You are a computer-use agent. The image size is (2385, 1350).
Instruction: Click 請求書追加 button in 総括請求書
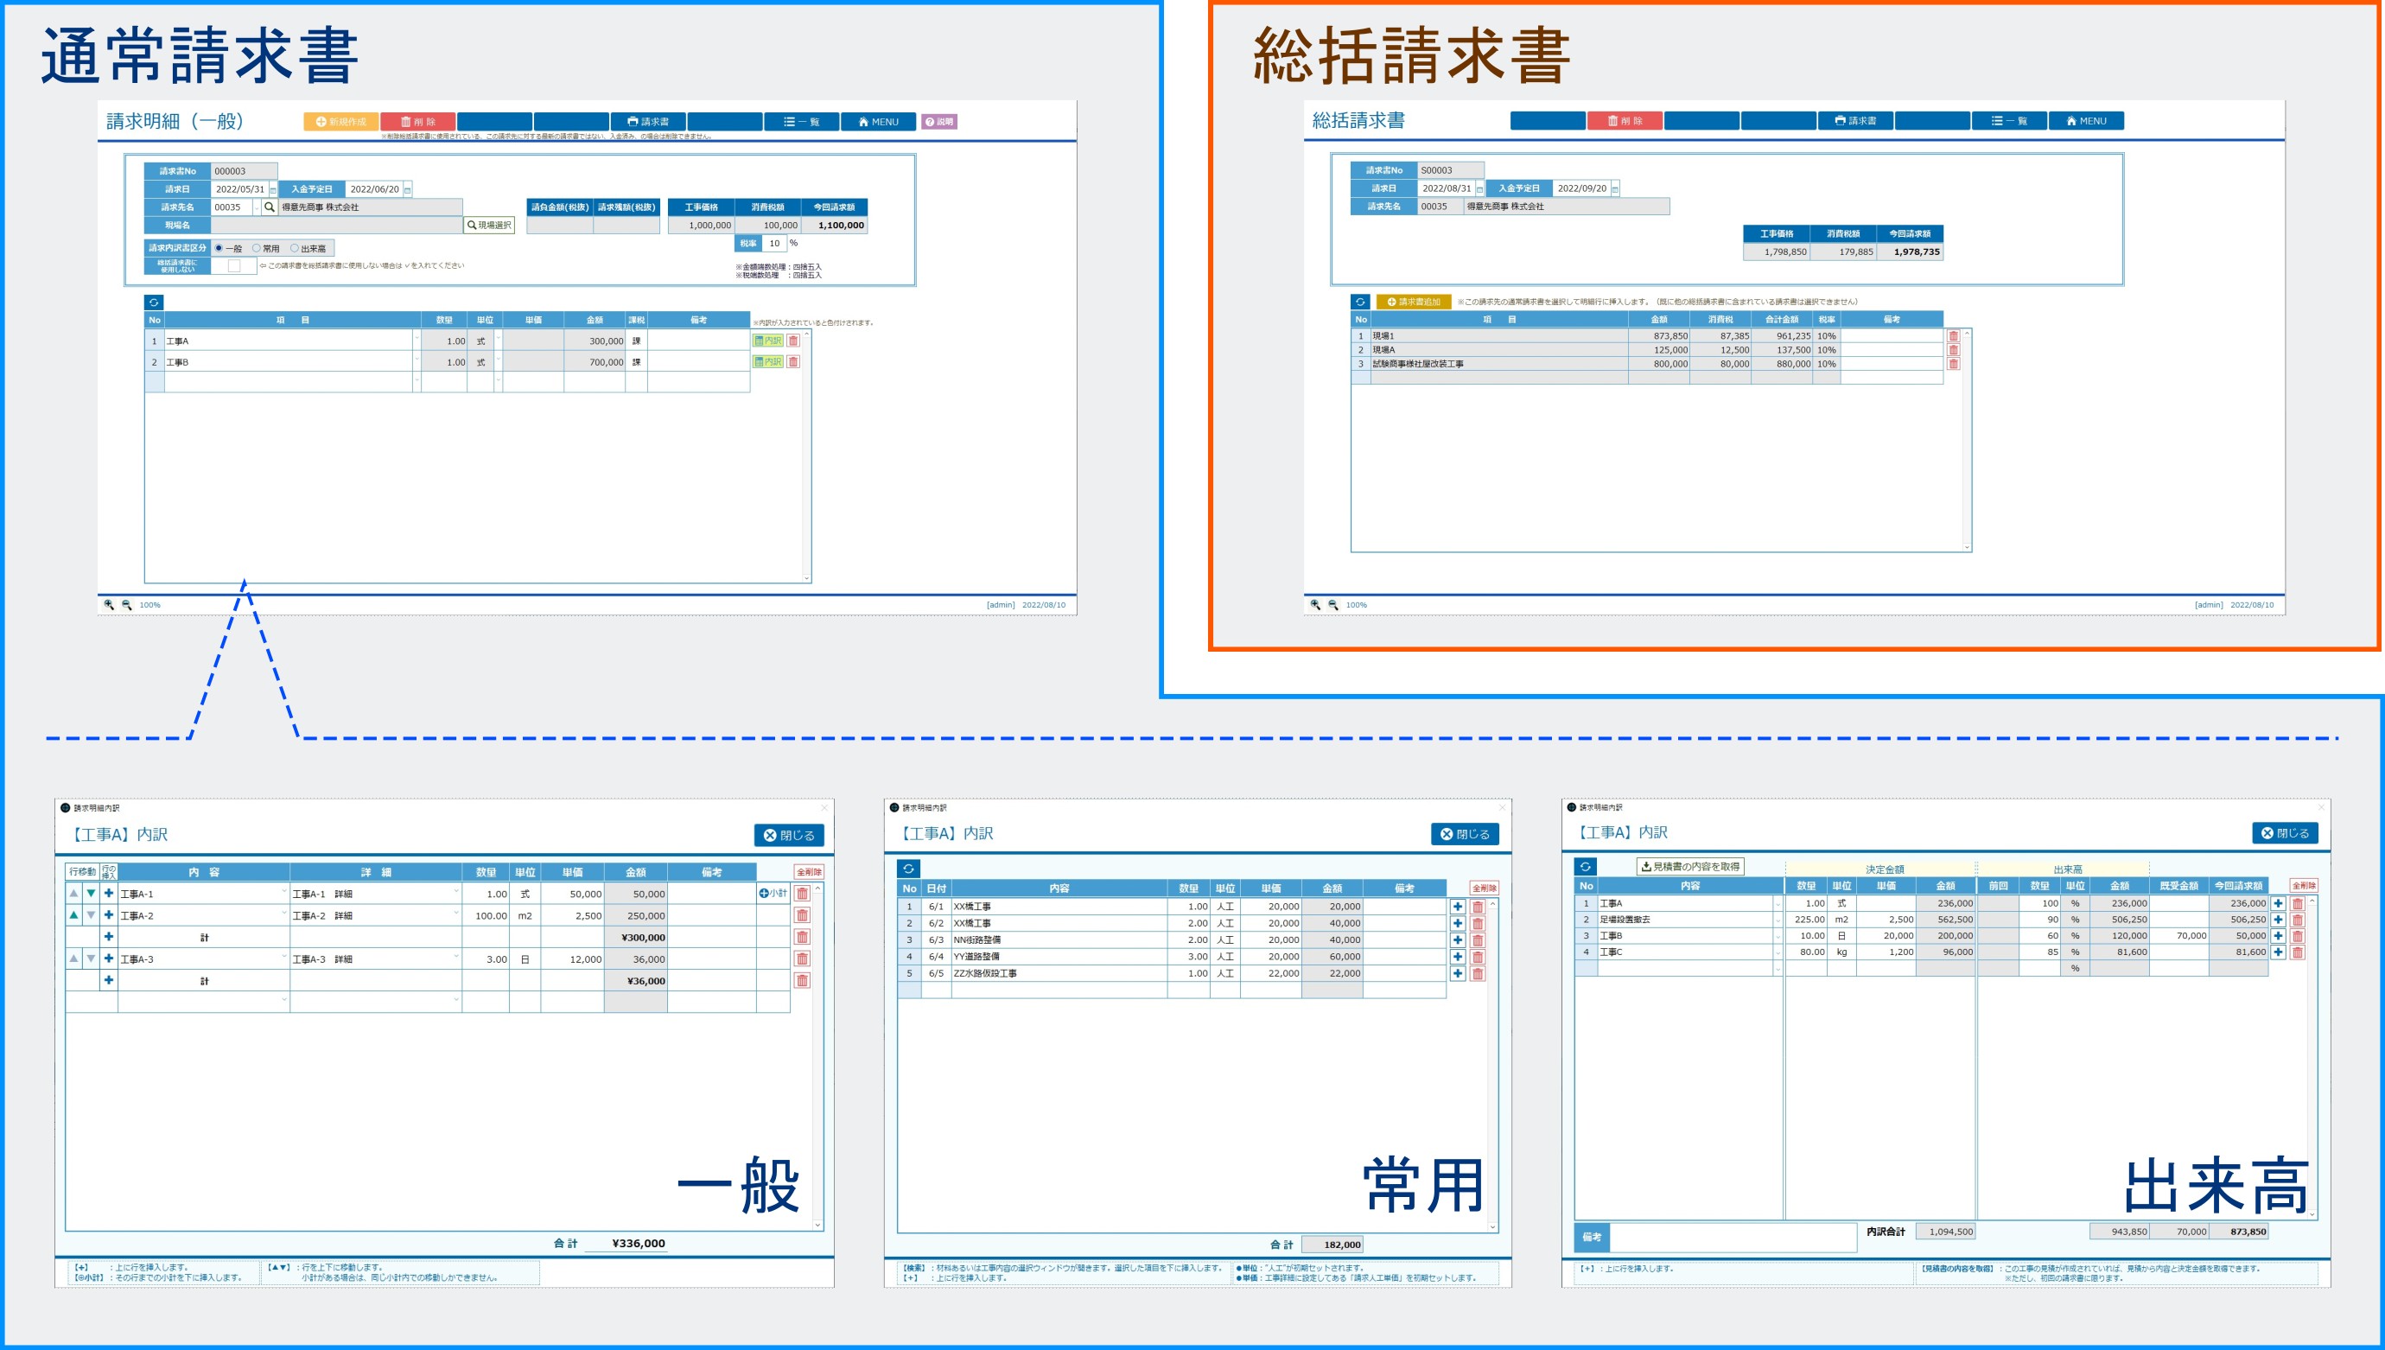(1415, 302)
